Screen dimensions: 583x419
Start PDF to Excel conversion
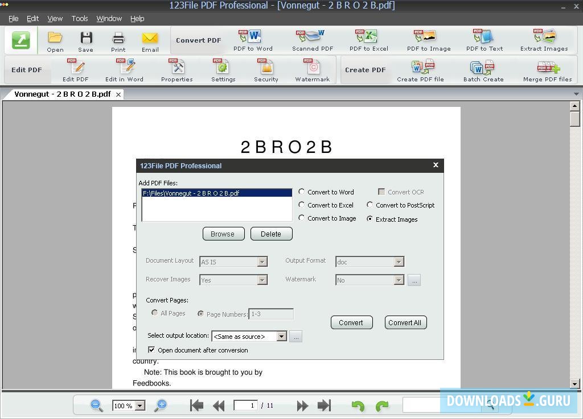point(368,40)
